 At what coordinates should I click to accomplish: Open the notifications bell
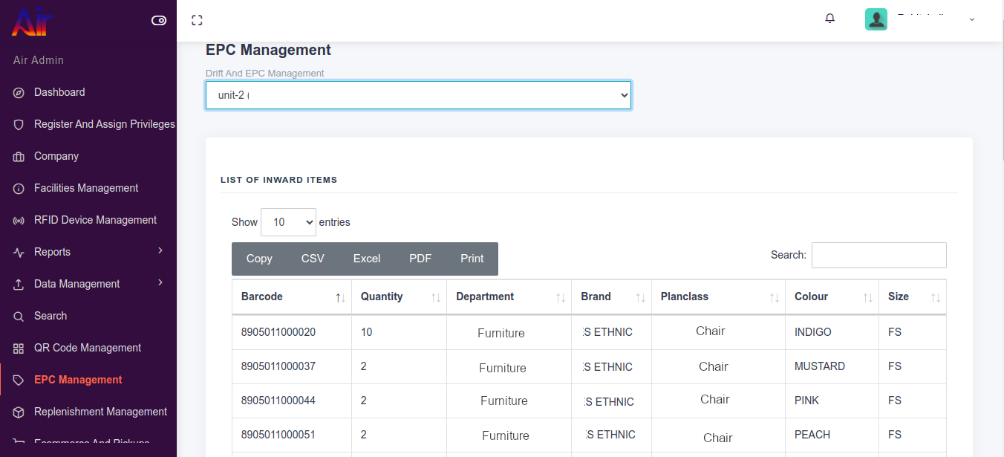(x=830, y=19)
